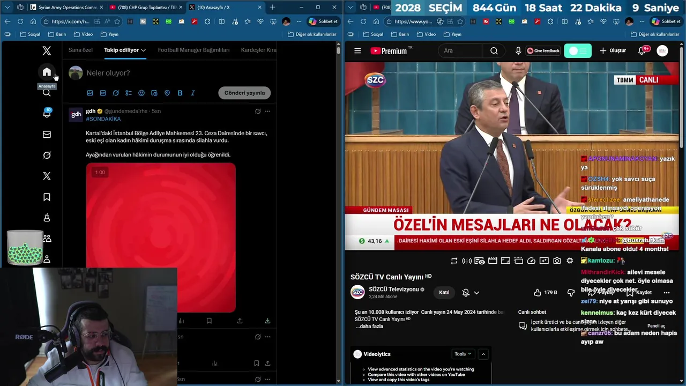Image resolution: width=686 pixels, height=386 pixels.
Task: Open Diğer sık kullanılanlar in left browser
Action: (x=312, y=34)
